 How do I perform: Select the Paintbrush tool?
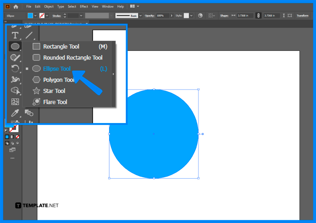[15, 57]
